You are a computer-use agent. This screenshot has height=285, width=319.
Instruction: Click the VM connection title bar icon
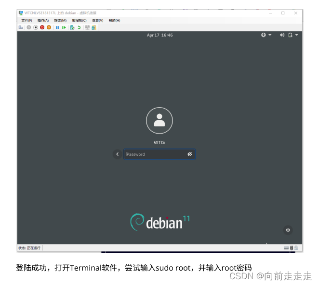click(x=21, y=13)
